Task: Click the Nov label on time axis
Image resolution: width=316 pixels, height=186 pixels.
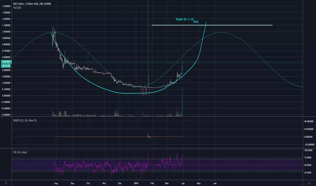Action: pos(104,183)
